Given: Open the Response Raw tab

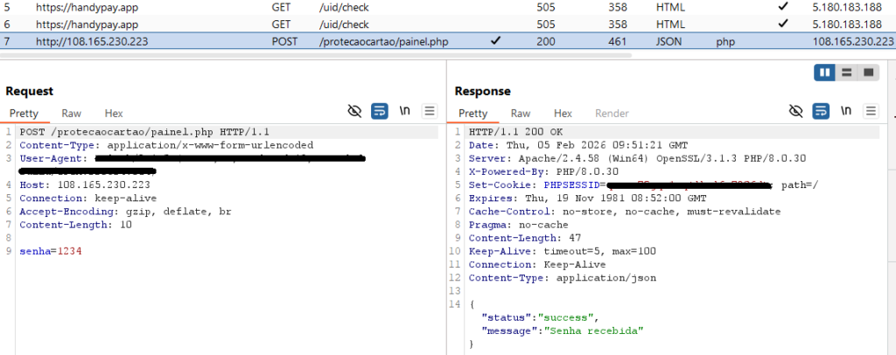Looking at the screenshot, I should [x=521, y=114].
